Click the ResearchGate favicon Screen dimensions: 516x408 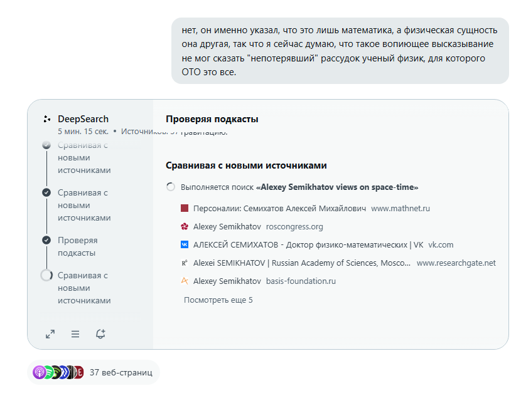[185, 263]
